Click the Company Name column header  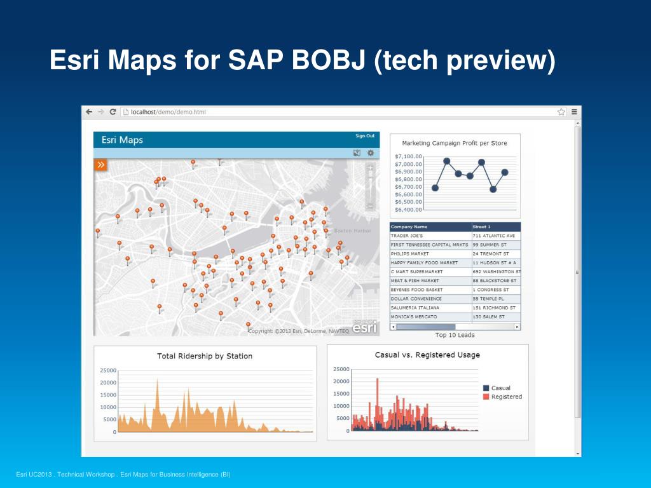coord(430,227)
